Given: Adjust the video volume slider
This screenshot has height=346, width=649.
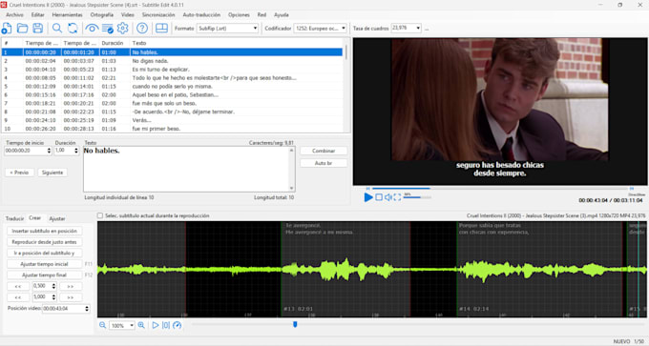Looking at the screenshot, I should tap(417, 197).
